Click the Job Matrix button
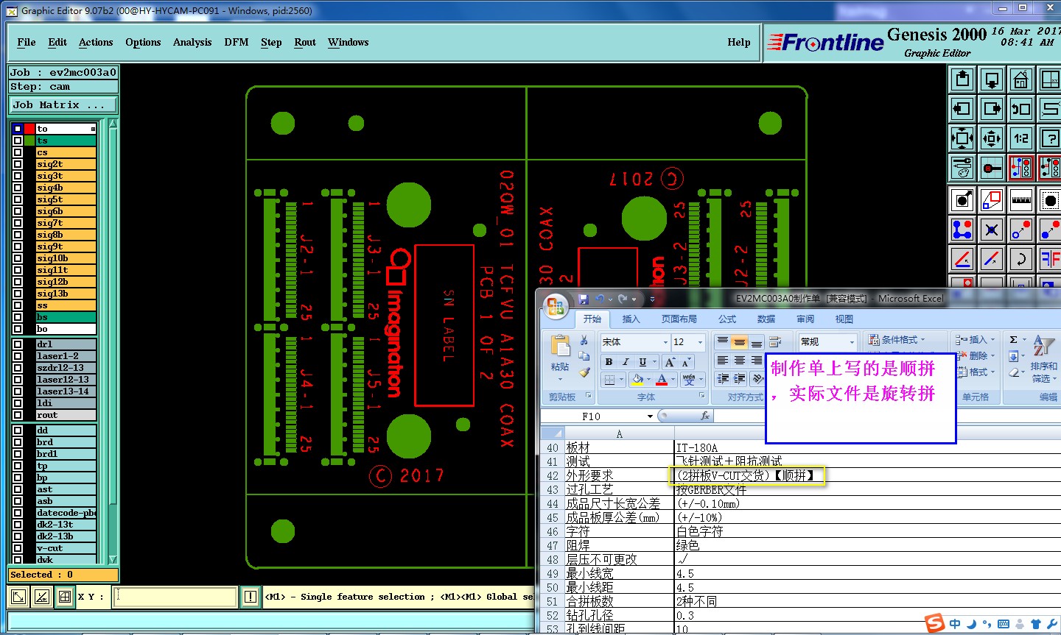1061x635 pixels. click(63, 105)
